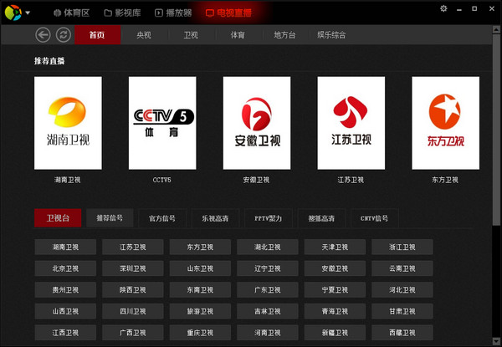This screenshot has width=502, height=347.
Task: Play the 湖北卫视 channel
Action: (x=268, y=247)
